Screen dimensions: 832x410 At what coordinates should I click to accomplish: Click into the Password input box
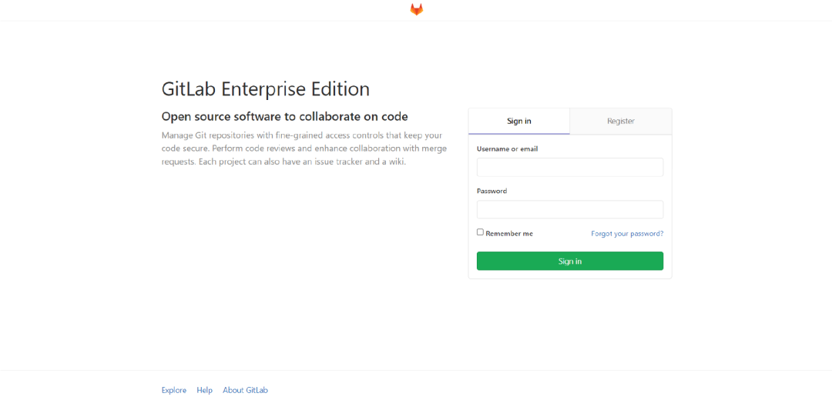click(569, 210)
